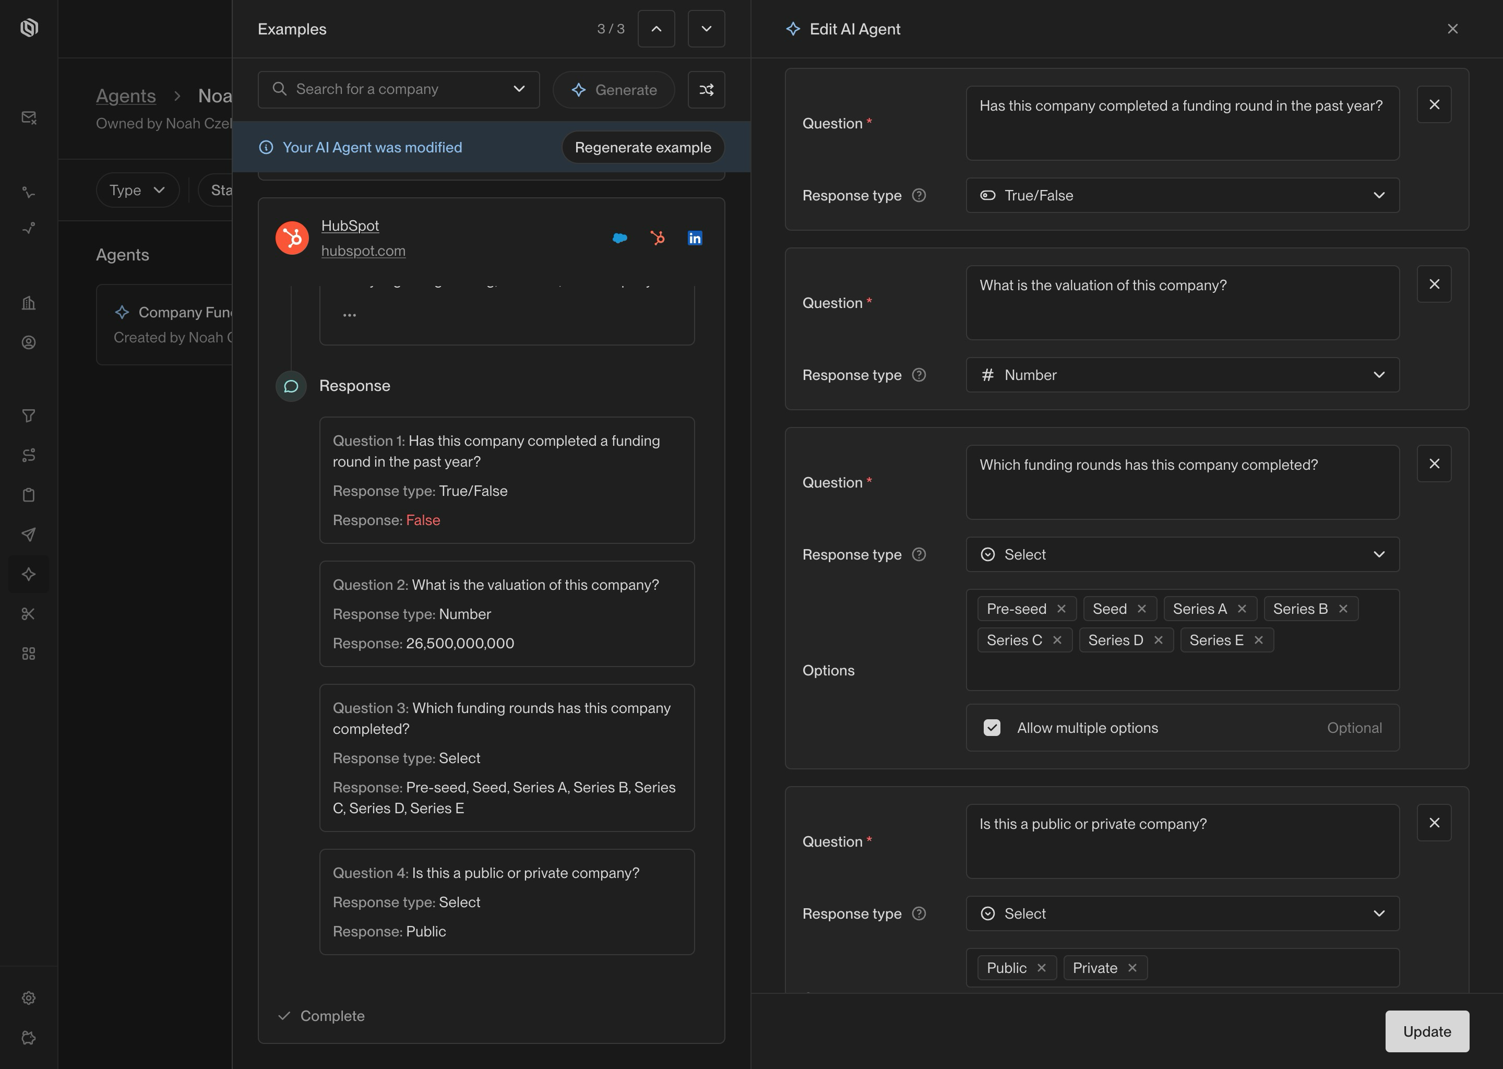Remove the Private option tag
The width and height of the screenshot is (1503, 1069).
(x=1132, y=968)
